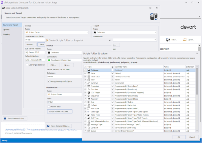Click OK in Scripts Folder Structure

coord(179,137)
